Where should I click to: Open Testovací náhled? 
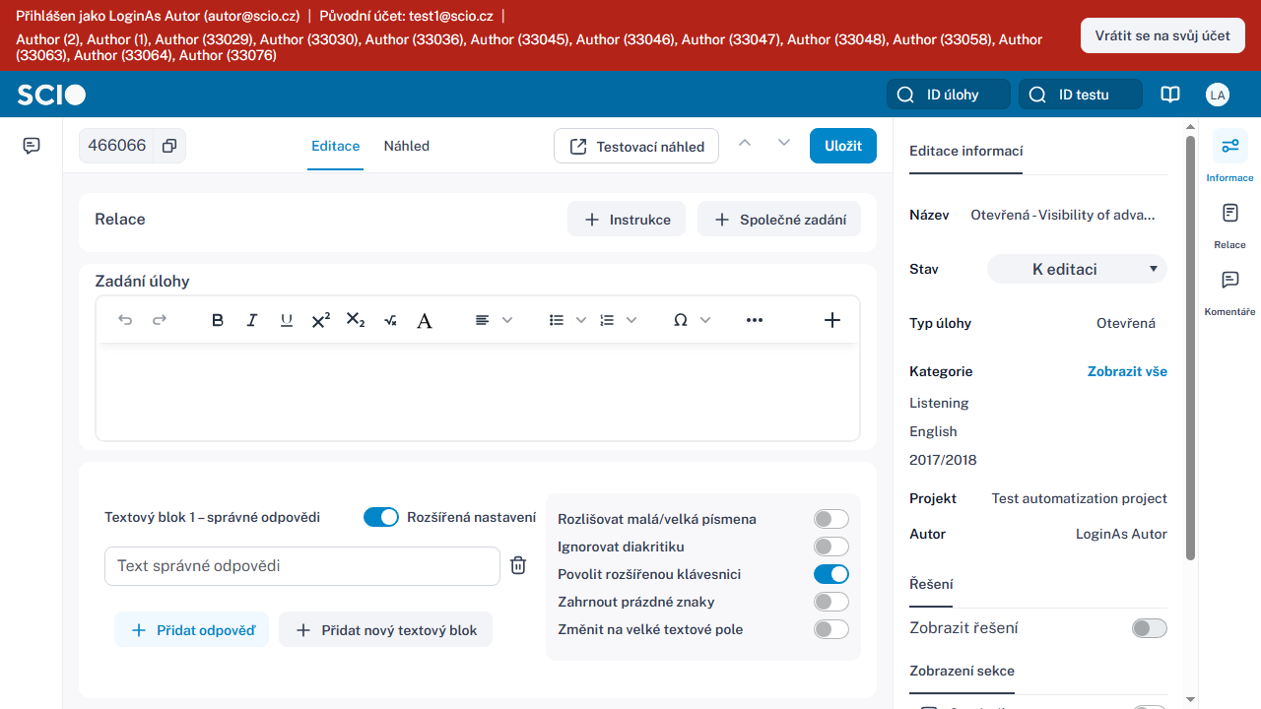[636, 146]
